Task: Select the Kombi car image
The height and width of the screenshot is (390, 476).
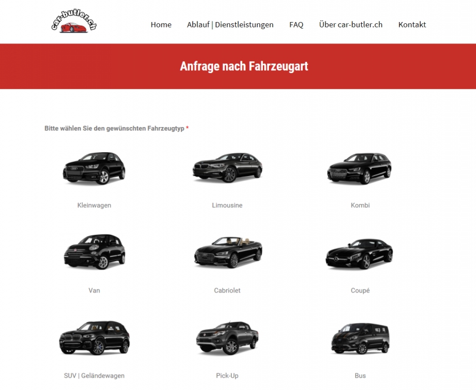Action: (360, 168)
